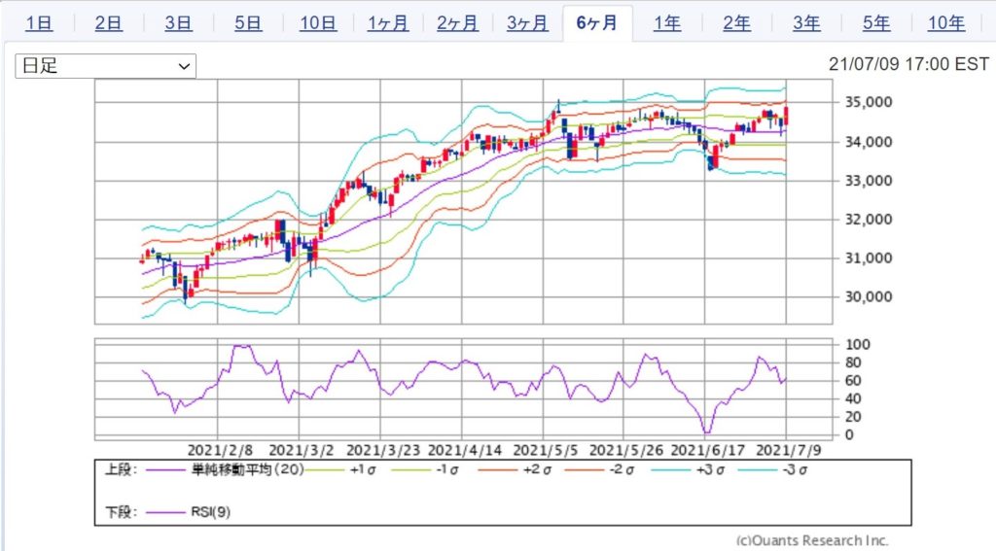Switch to the 1年 chart view
The width and height of the screenshot is (996, 551).
pyautogui.click(x=667, y=23)
